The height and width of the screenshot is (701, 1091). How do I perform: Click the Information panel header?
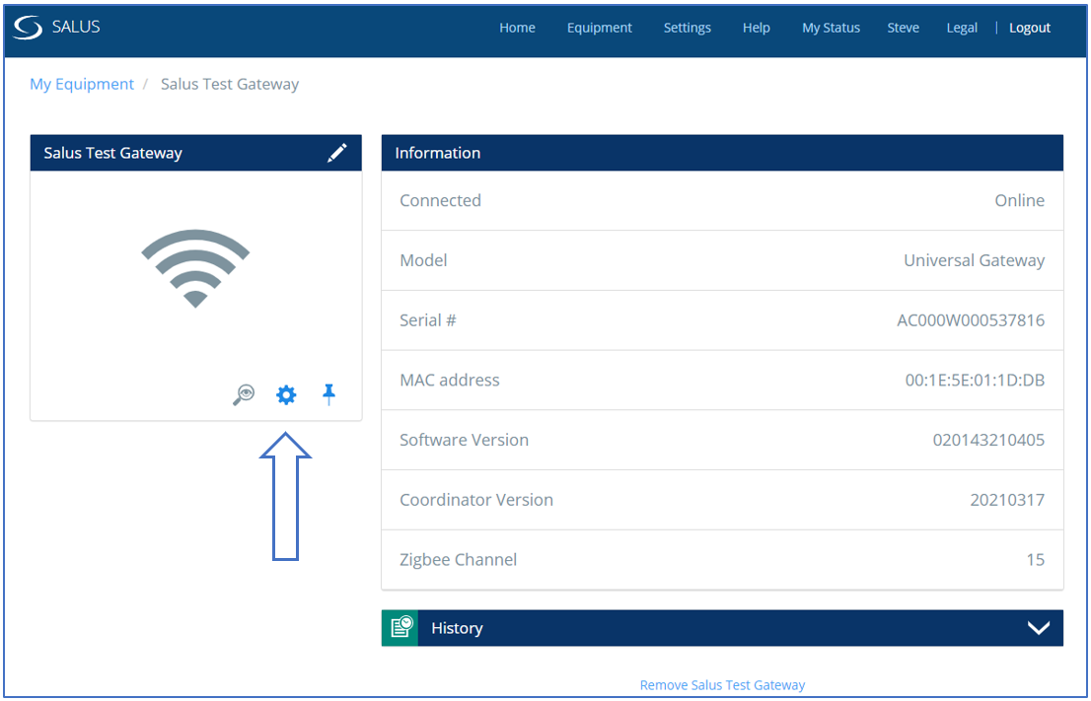pos(722,153)
